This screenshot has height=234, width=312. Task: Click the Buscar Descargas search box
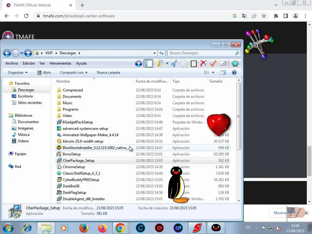click(204, 53)
